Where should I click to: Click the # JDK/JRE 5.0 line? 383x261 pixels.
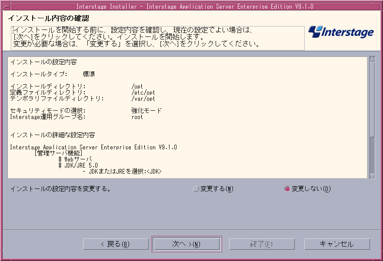pos(78,165)
